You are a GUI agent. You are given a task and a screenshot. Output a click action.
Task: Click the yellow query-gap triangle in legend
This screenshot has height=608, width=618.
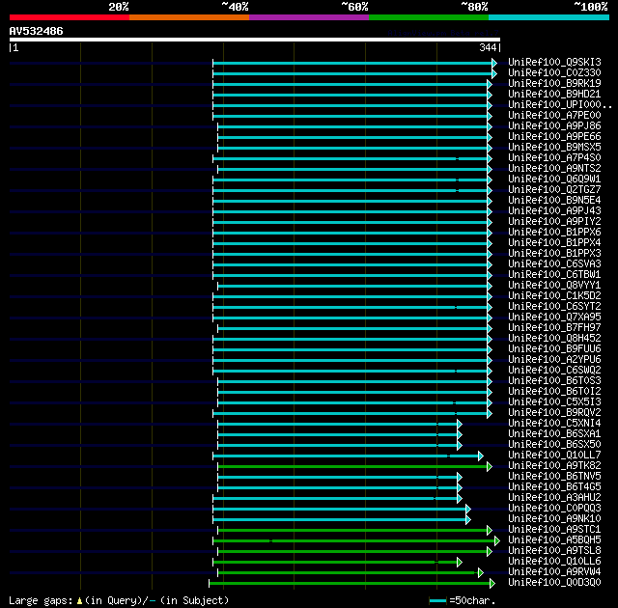(x=79, y=601)
